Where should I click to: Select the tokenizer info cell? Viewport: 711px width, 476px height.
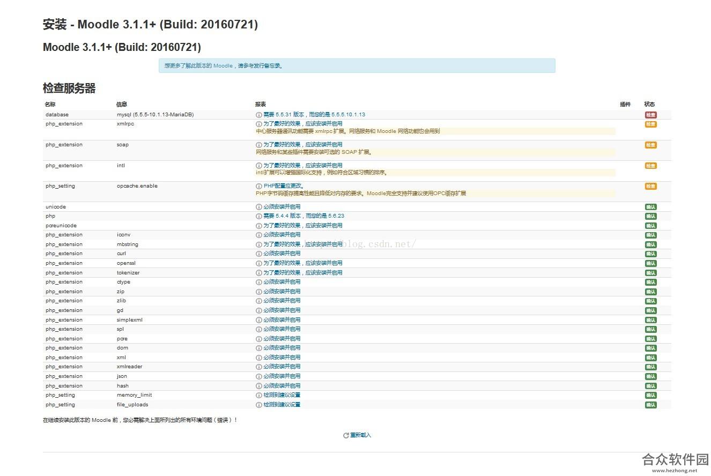(x=128, y=273)
